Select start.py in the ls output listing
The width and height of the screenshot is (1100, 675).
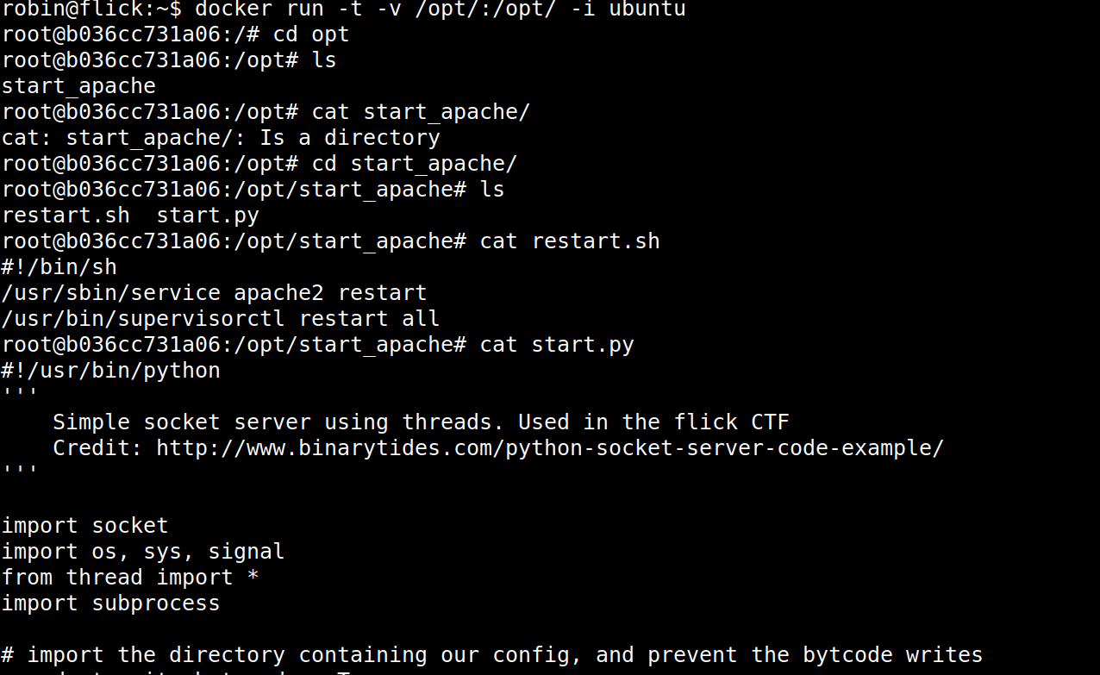[208, 216]
